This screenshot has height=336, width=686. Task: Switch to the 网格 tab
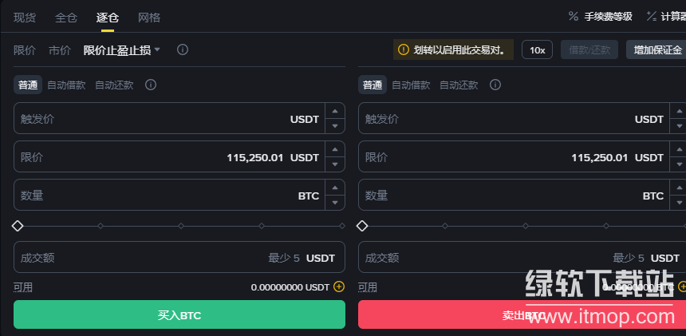click(x=149, y=17)
